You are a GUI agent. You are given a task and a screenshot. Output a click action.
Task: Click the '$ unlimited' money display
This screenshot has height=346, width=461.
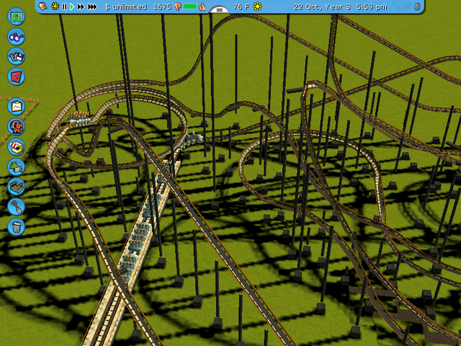(x=125, y=6)
